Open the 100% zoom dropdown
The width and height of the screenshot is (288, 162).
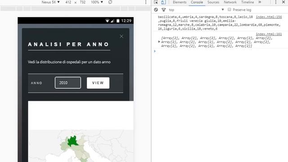click(x=97, y=2)
